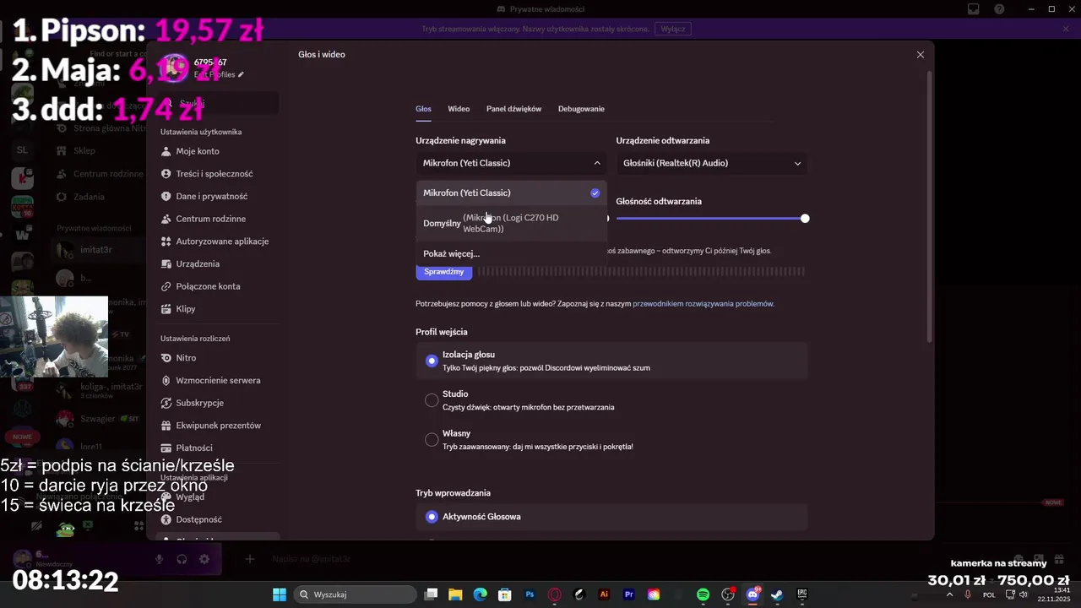Adjust the Głośność odtwarzania slider handle
Image resolution: width=1081 pixels, height=608 pixels.
tap(805, 219)
